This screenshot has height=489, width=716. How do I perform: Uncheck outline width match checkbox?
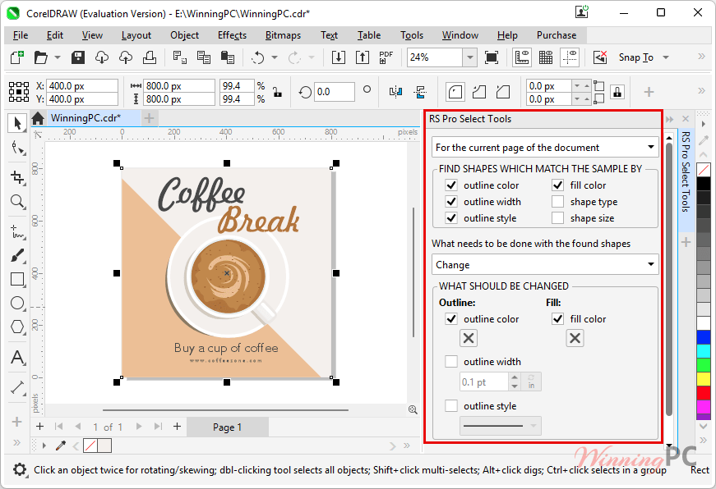pos(451,202)
